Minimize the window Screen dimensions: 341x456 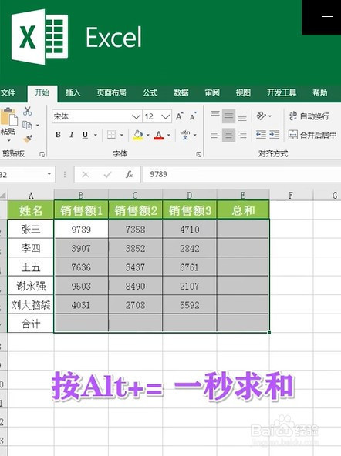pyautogui.click(x=327, y=16)
